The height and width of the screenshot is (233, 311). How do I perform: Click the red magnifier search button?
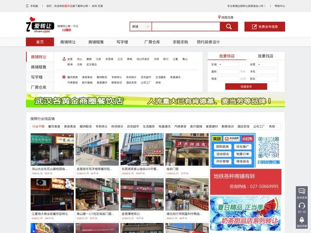click(228, 27)
